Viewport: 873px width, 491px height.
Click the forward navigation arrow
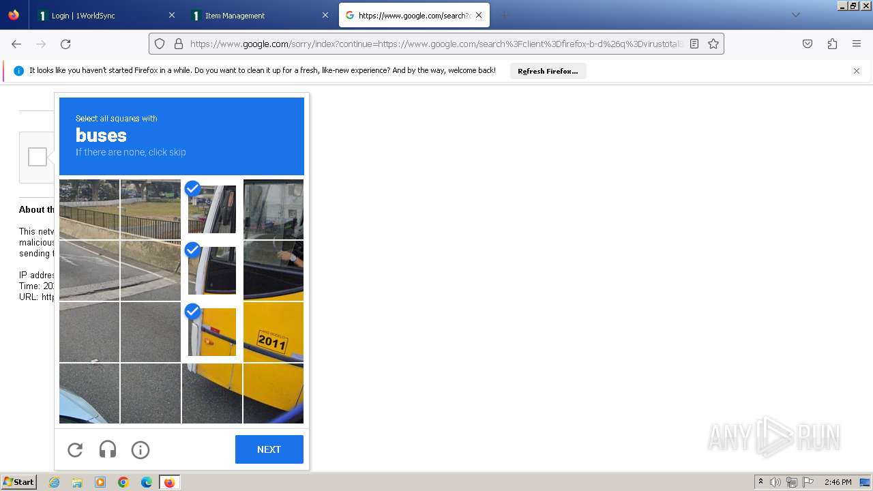click(41, 44)
